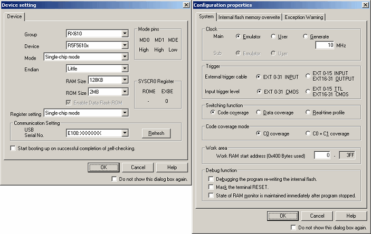Image resolution: width=371 pixels, height=234 pixels.
Task: Click the Refresh button
Action: point(156,133)
